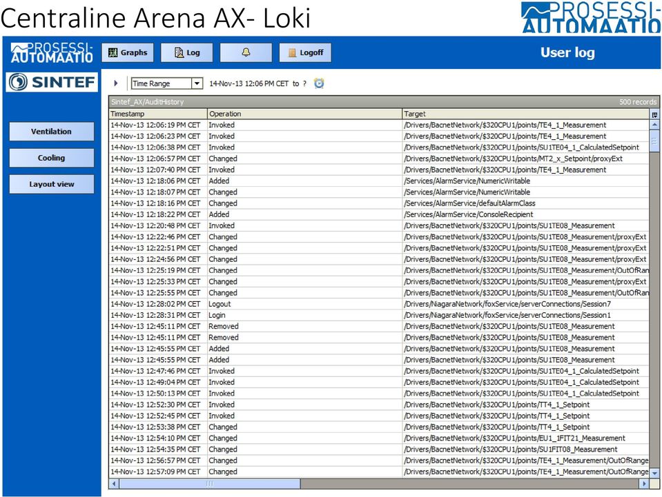The image size is (662, 497).
Task: Click 'Changed' in the 12:18:07 PM row
Action: coord(223,192)
